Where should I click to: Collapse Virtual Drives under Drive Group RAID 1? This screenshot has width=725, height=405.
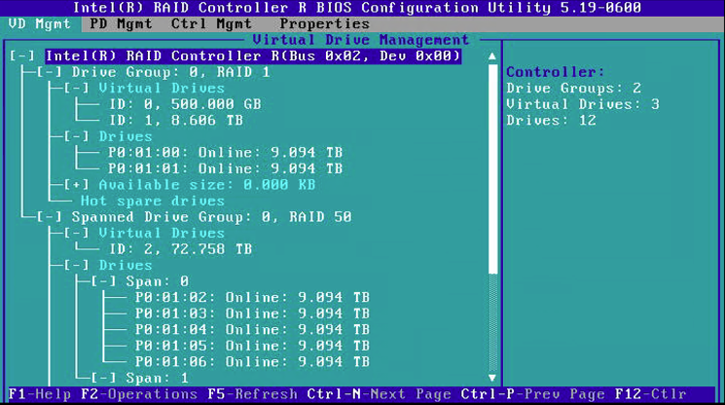tap(76, 89)
